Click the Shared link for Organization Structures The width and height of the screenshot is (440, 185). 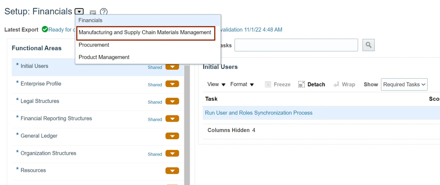coord(155,154)
